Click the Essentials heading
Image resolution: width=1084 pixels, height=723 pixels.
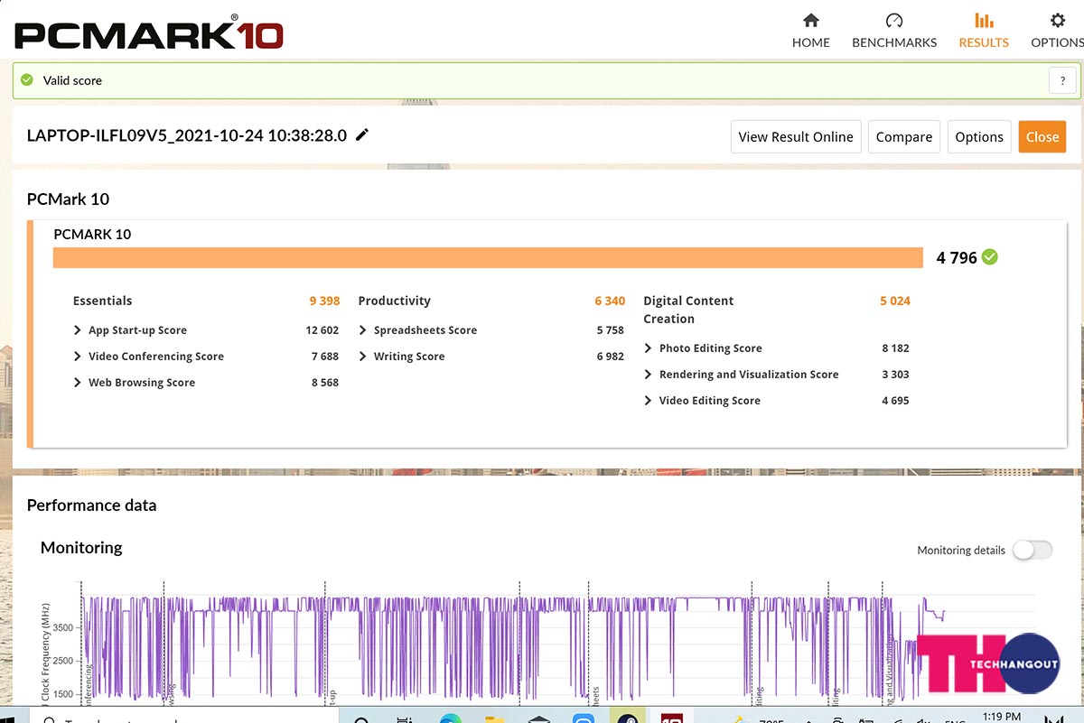tap(102, 301)
